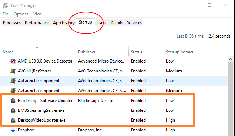Click the BMDStreamingServer.exe icon

[13, 110]
